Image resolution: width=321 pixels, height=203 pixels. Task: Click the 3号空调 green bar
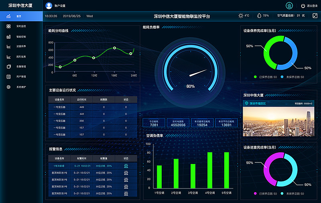click(x=193, y=176)
